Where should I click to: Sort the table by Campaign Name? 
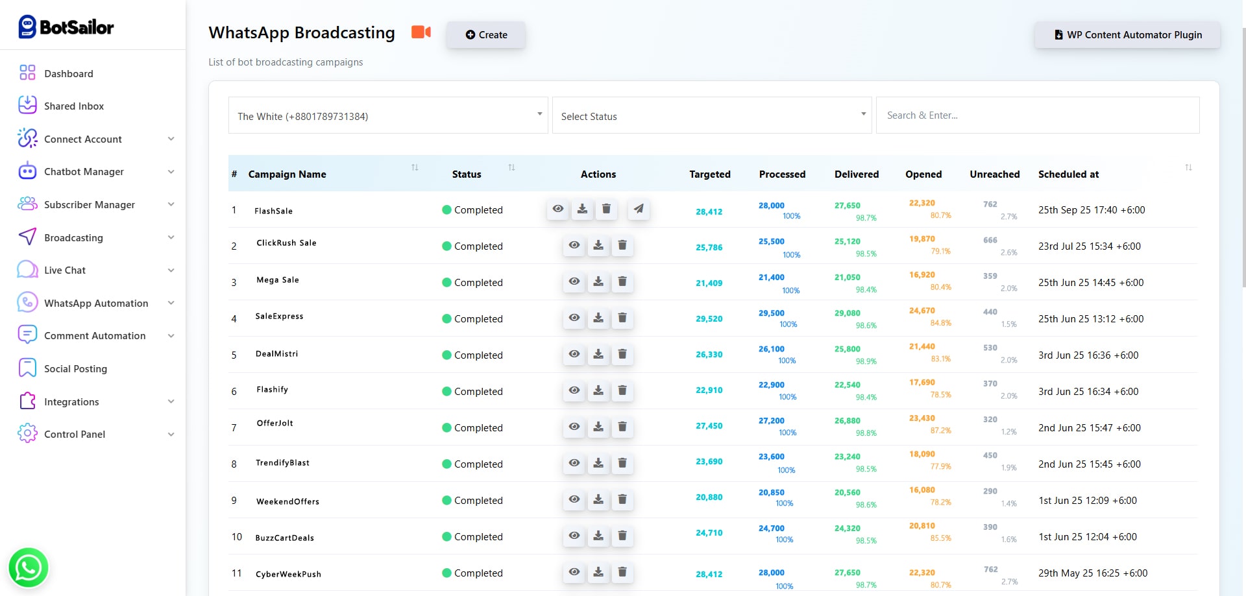point(415,168)
